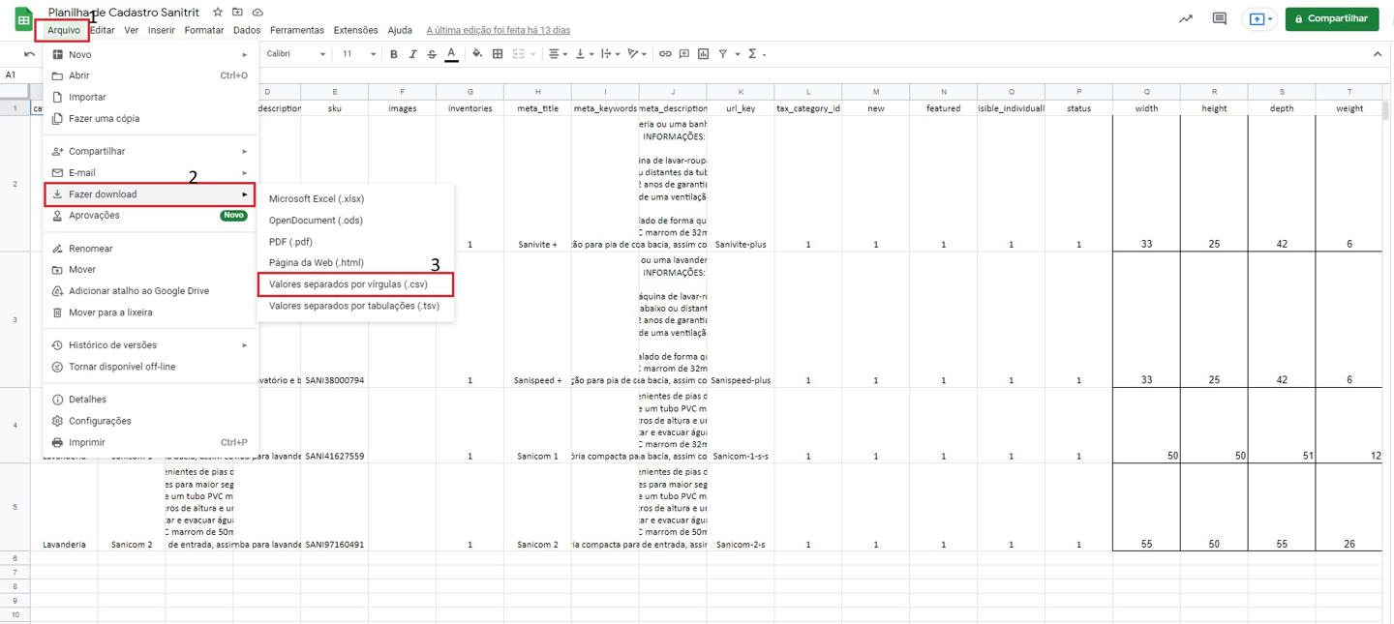Click the insert chart icon
Screen dimensions: 1394x624
click(703, 54)
